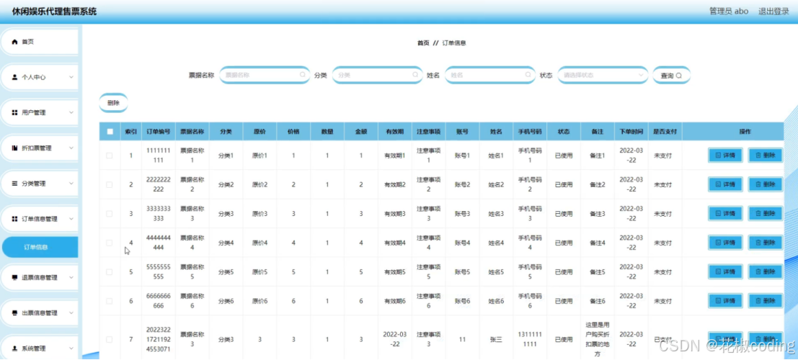This screenshot has width=798, height=360.
Task: Click the magnifier icon on 查询 button
Action: tap(679, 76)
